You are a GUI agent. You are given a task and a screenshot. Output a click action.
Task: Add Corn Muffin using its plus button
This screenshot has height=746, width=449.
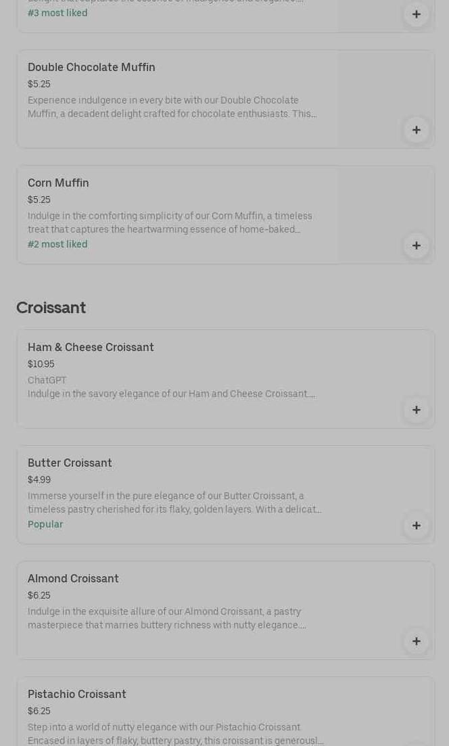[417, 246]
